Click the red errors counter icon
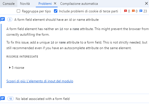The width and height of the screenshot is (149, 112). click(x=126, y=11)
